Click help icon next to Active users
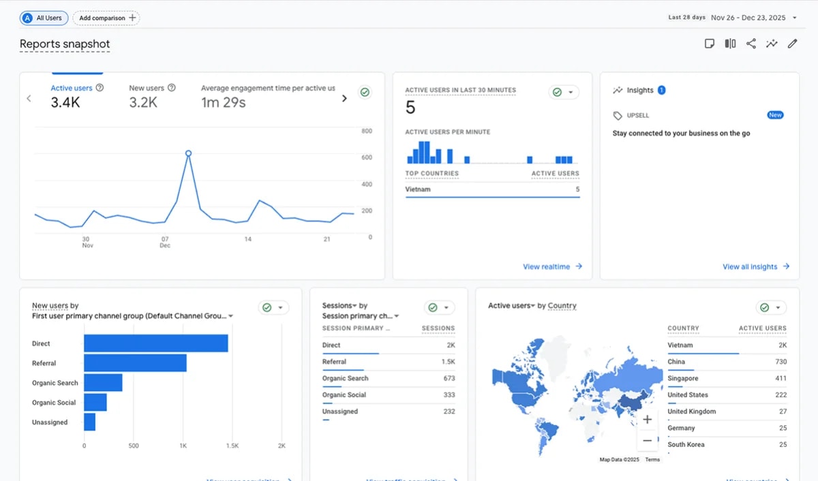Image resolution: width=818 pixels, height=481 pixels. coord(100,88)
